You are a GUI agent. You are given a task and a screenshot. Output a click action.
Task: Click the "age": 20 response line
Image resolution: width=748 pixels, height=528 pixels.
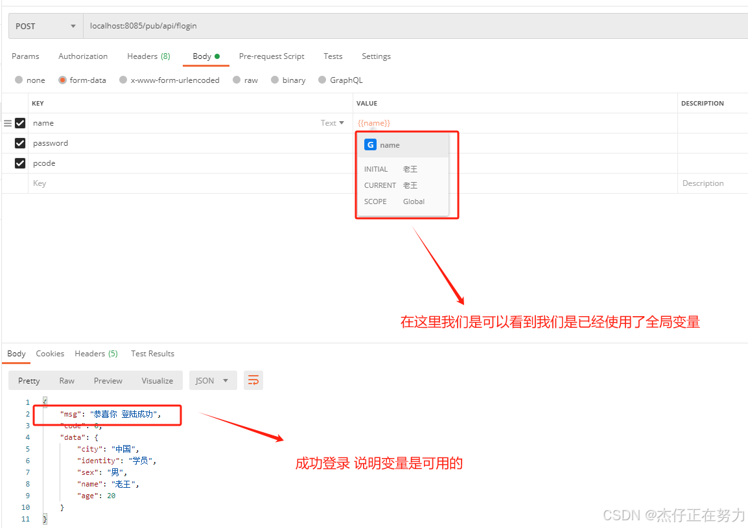pyautogui.click(x=97, y=496)
